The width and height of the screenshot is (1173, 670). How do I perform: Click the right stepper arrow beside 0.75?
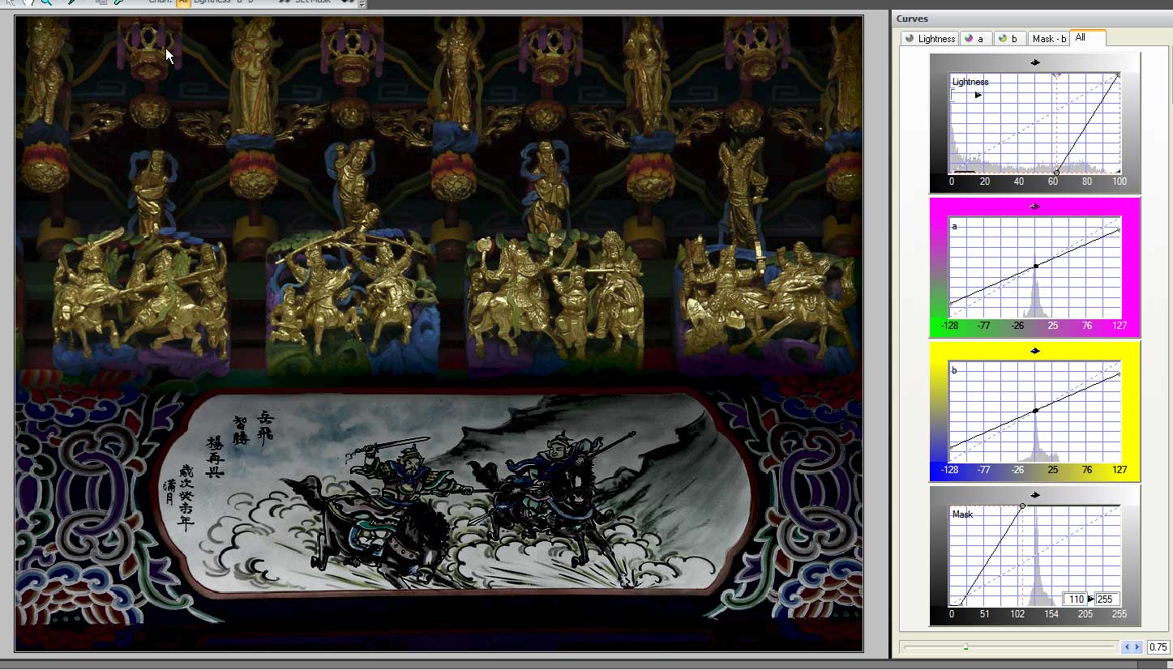pyautogui.click(x=1137, y=647)
